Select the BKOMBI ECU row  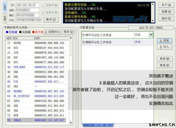pyautogui.click(x=37, y=91)
